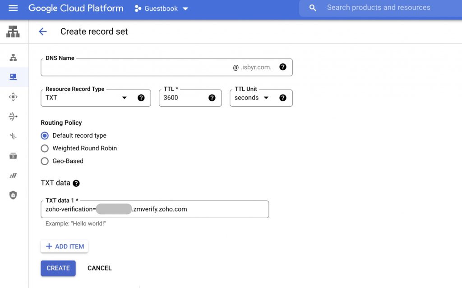The height and width of the screenshot is (288, 462).
Task: Open the TTL Unit seconds dropdown
Action: pyautogui.click(x=252, y=98)
